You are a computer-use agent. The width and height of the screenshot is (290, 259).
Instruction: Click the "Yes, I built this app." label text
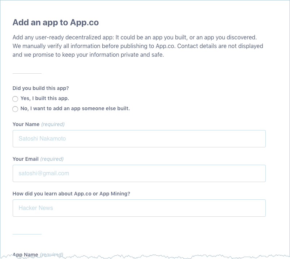point(44,98)
